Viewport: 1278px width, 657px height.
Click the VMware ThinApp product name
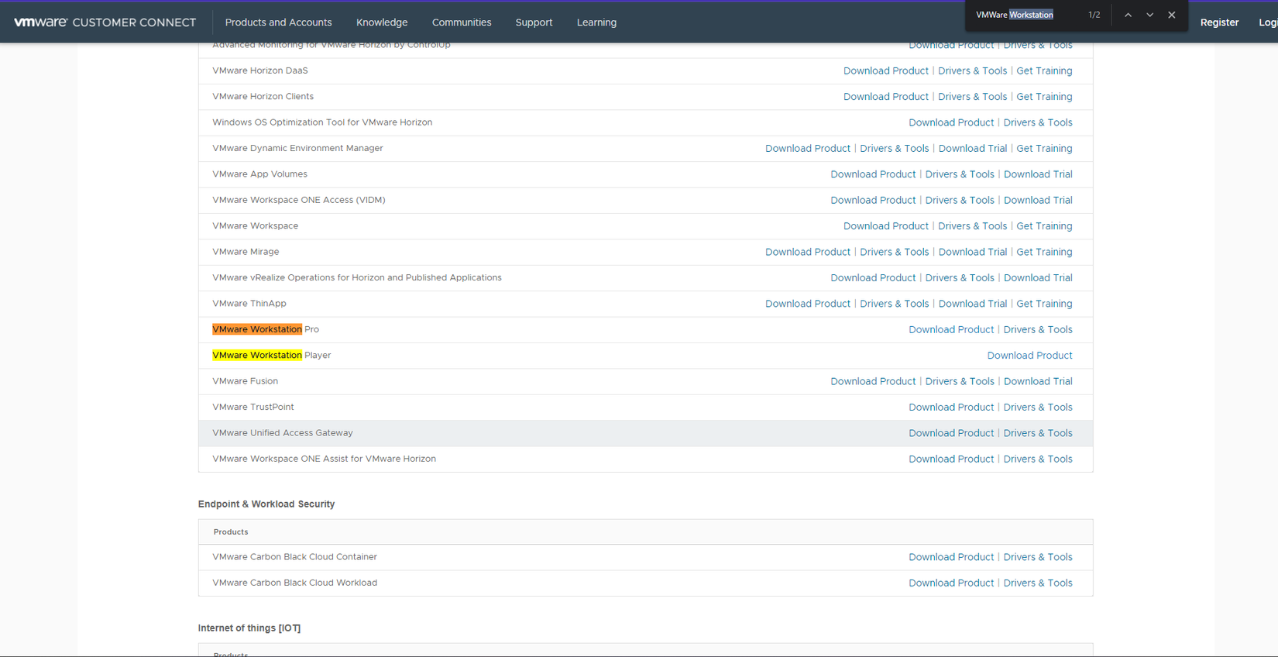(x=249, y=304)
